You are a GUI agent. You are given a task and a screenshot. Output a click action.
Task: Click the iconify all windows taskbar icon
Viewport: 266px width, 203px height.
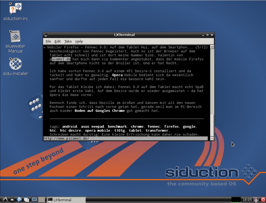coord(27,200)
